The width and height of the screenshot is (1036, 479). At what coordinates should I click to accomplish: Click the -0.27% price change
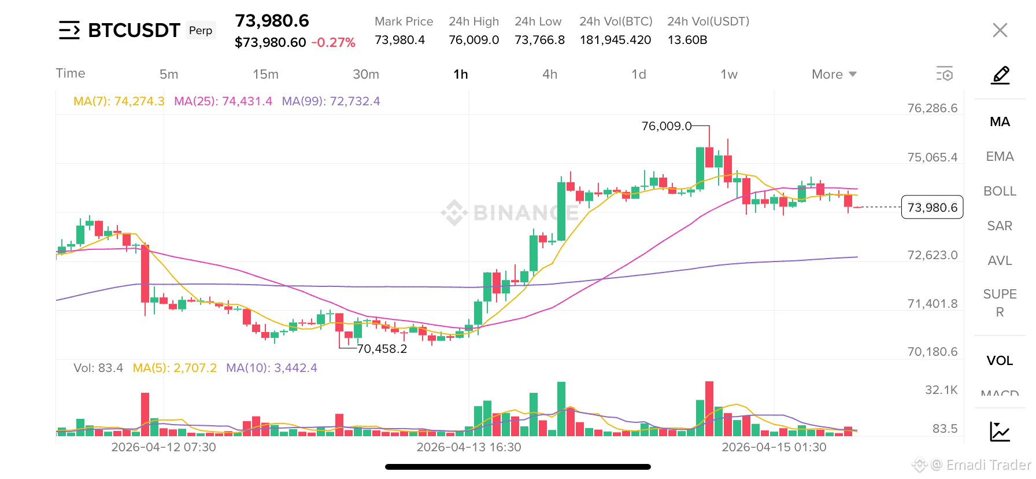pyautogui.click(x=334, y=43)
